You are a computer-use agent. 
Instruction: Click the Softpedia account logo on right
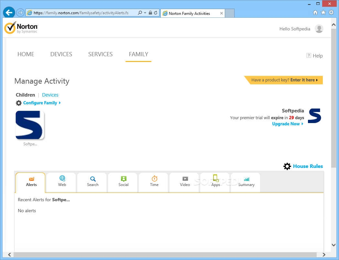pyautogui.click(x=314, y=116)
